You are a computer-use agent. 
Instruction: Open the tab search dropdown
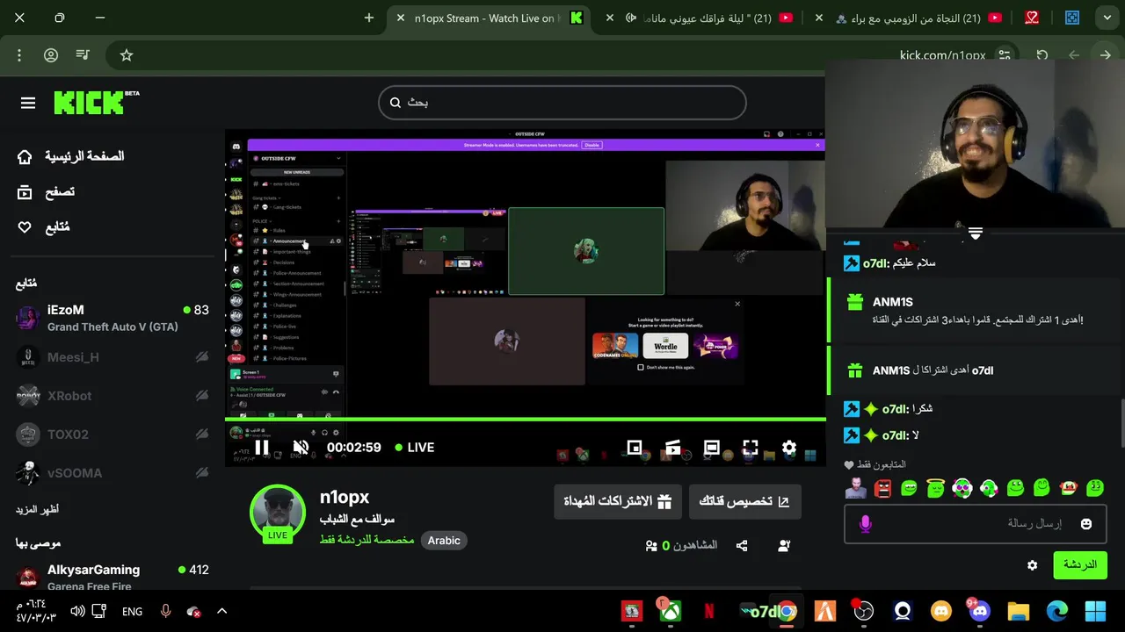point(1107,18)
